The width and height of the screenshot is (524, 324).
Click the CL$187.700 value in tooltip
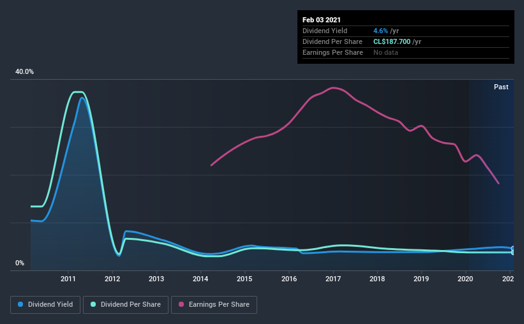point(392,41)
